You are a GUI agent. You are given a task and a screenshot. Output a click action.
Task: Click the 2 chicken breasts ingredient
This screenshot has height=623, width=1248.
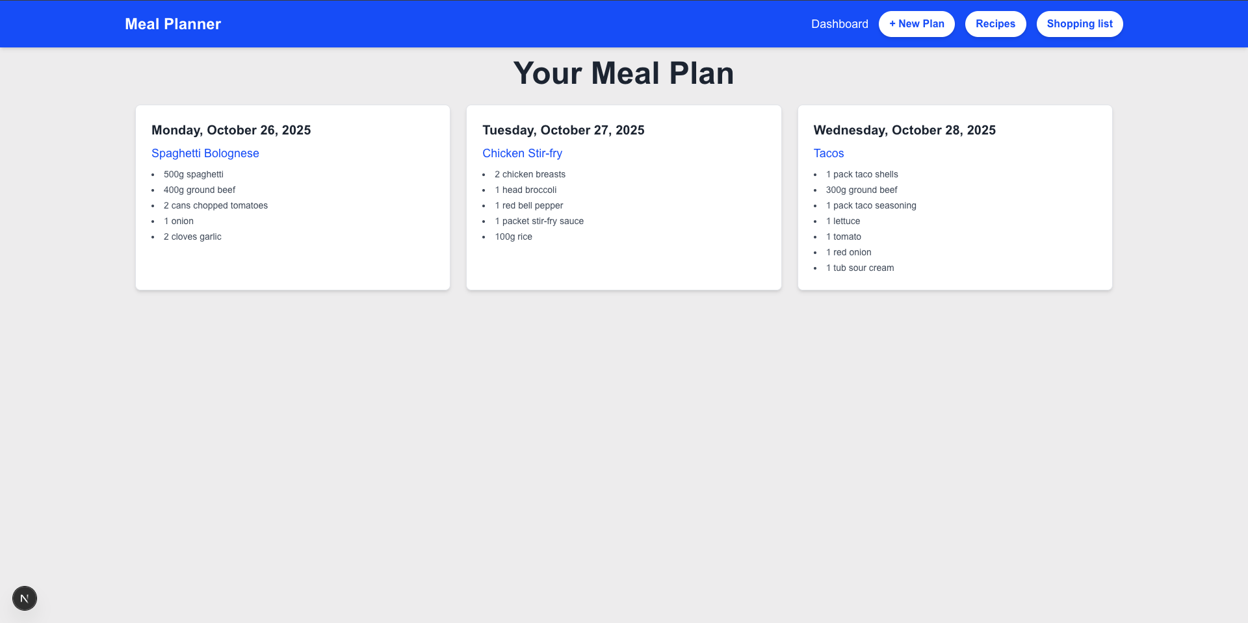[530, 174]
